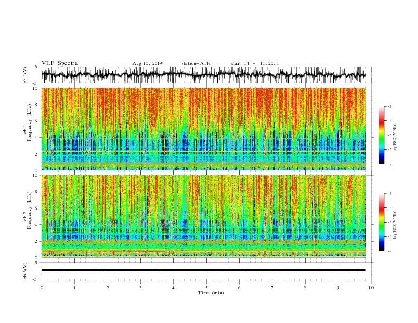The height and width of the screenshot is (323, 418).
Task: Click the "10" label on the time axis
Action: coord(371,288)
